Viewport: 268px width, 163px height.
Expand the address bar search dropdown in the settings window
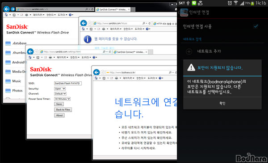click(x=107, y=52)
